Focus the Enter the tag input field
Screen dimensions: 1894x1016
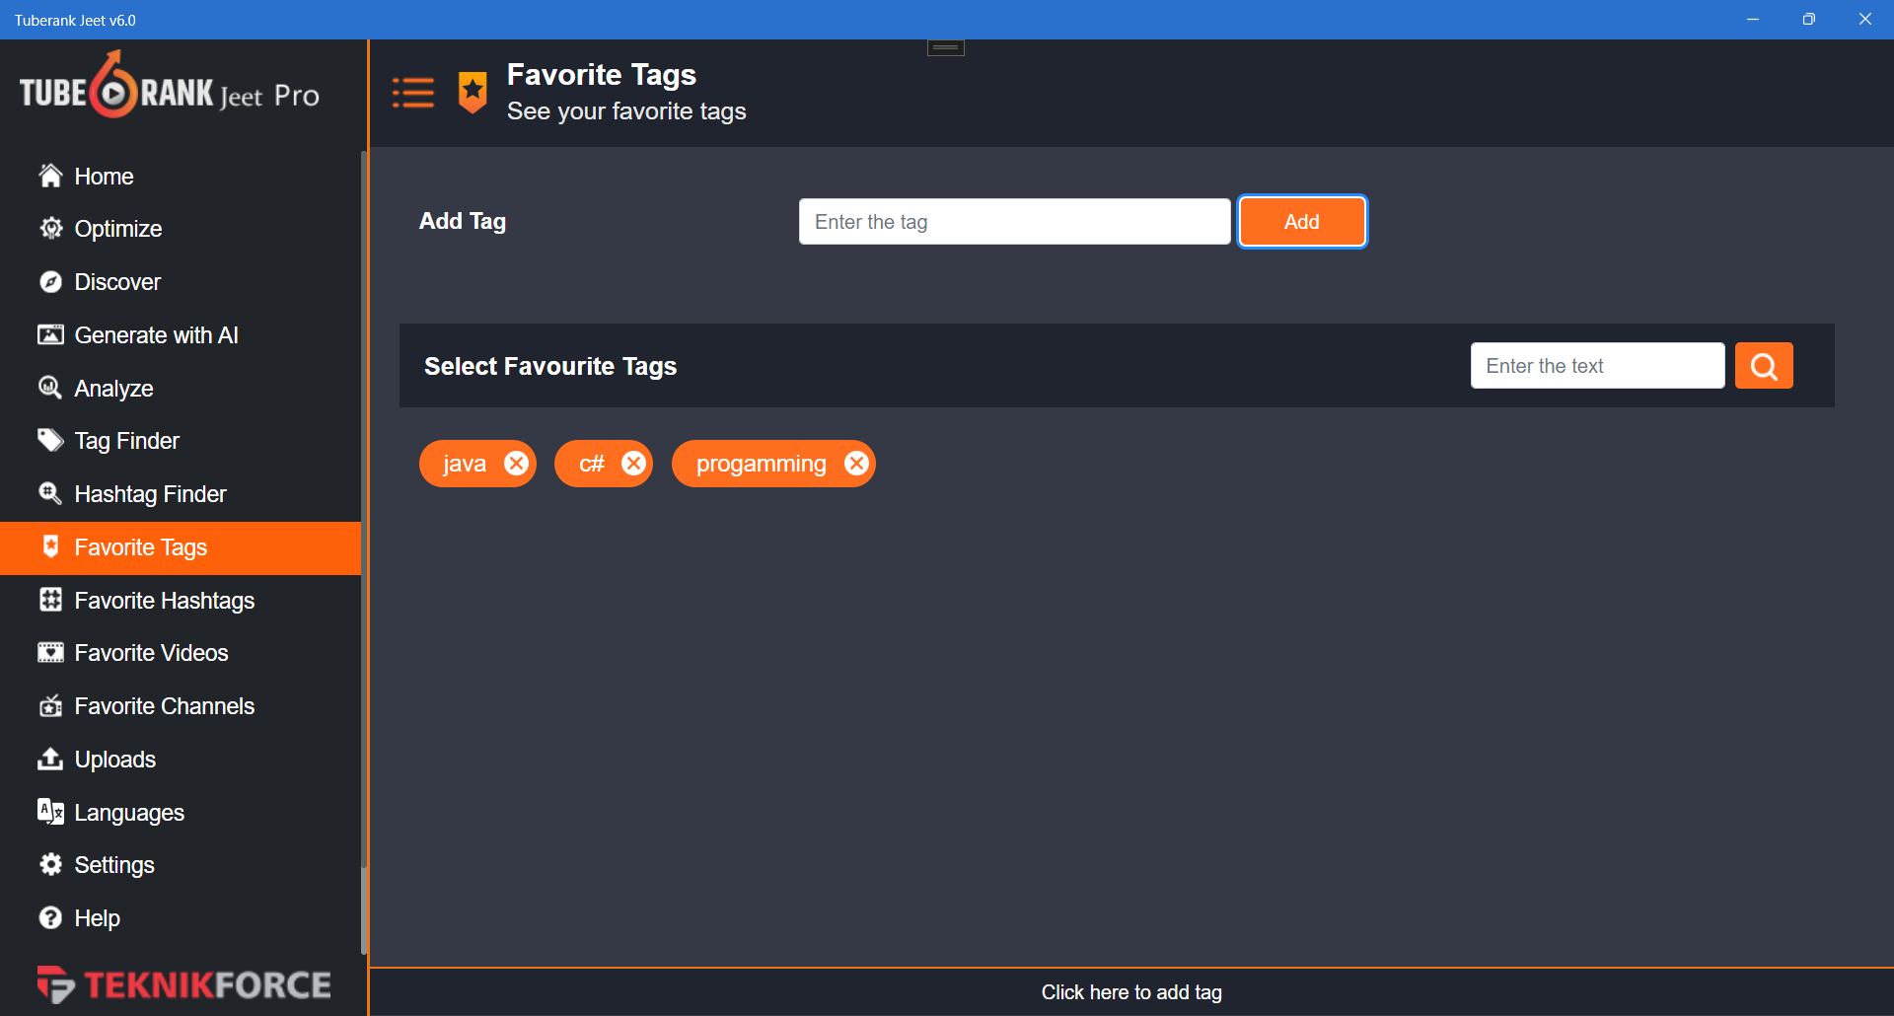click(x=1014, y=222)
